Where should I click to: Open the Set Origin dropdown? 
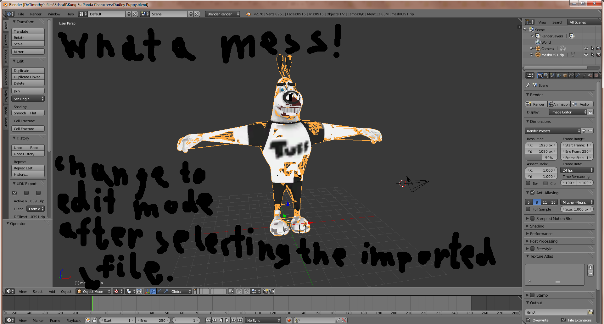pyautogui.click(x=28, y=99)
